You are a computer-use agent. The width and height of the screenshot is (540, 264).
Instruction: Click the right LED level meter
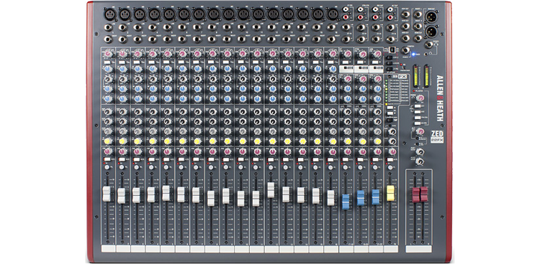click(x=428, y=75)
